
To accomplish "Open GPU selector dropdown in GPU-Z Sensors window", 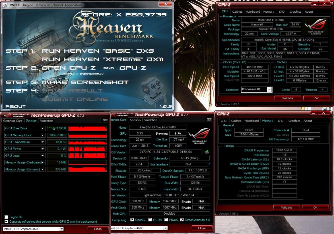I will tap(61, 229).
